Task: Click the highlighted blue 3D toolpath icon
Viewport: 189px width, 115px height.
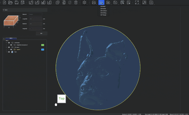Action: (x=101, y=2)
